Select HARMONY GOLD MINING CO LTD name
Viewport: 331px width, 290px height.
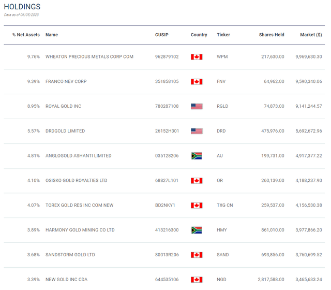[80, 230]
